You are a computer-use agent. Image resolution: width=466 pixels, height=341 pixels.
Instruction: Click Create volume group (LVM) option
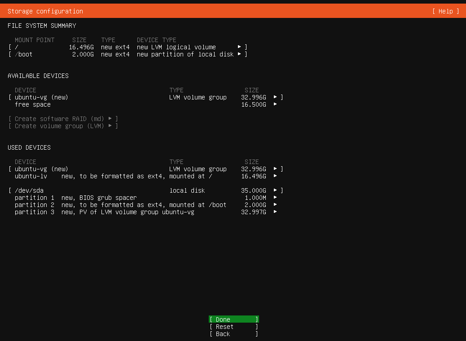(63, 126)
